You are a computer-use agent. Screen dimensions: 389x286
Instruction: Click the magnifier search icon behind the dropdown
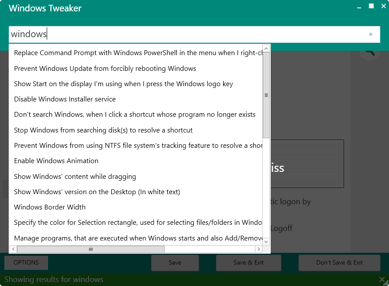coord(370,52)
